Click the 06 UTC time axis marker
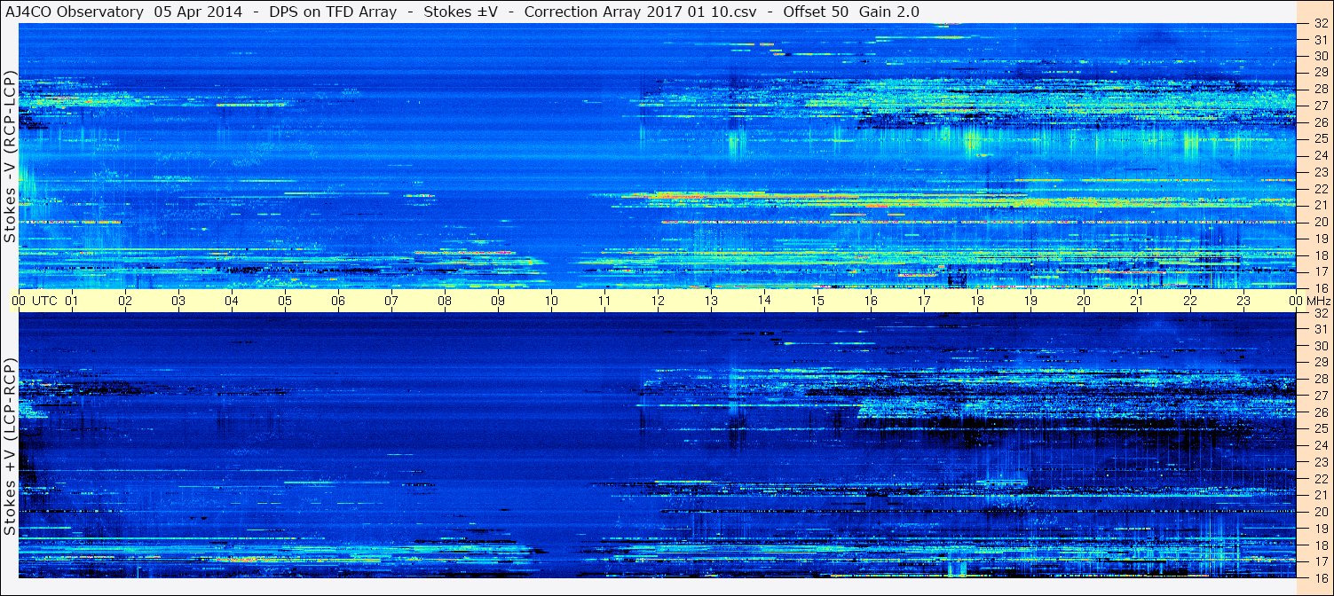Viewport: 1334px width, 596px height. click(x=338, y=301)
